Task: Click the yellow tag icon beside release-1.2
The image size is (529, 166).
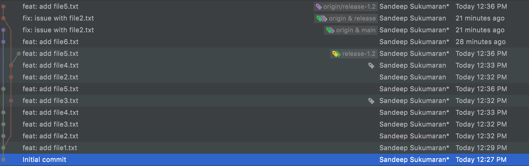Action: (335, 54)
